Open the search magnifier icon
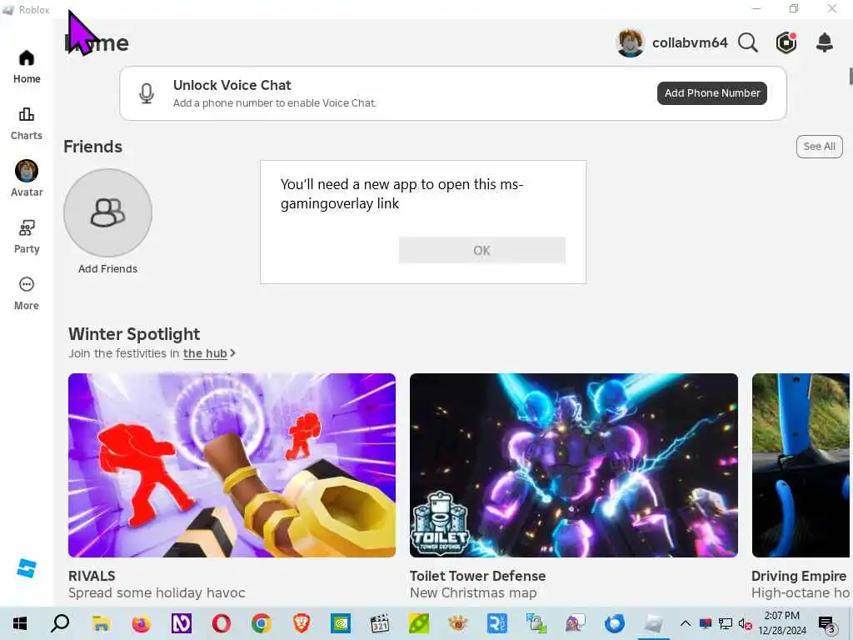Image resolution: width=853 pixels, height=640 pixels. [x=748, y=42]
